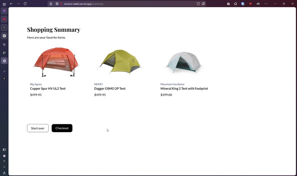
Task: Open the uBlock Origin extension icon
Action: click(x=251, y=4)
